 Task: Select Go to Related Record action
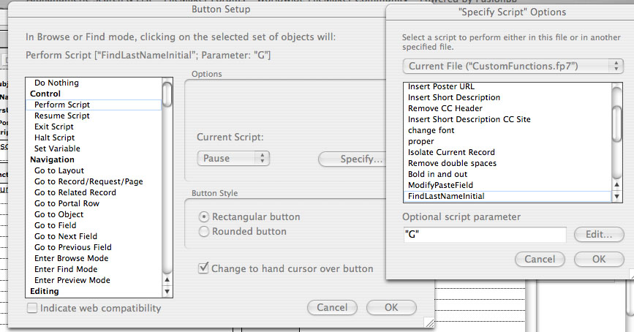[x=75, y=192]
